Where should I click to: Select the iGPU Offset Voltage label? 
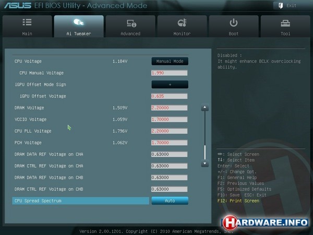pos(43,96)
